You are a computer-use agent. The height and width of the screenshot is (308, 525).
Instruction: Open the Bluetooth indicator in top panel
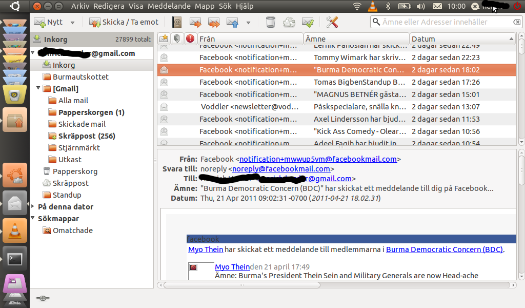pos(388,6)
